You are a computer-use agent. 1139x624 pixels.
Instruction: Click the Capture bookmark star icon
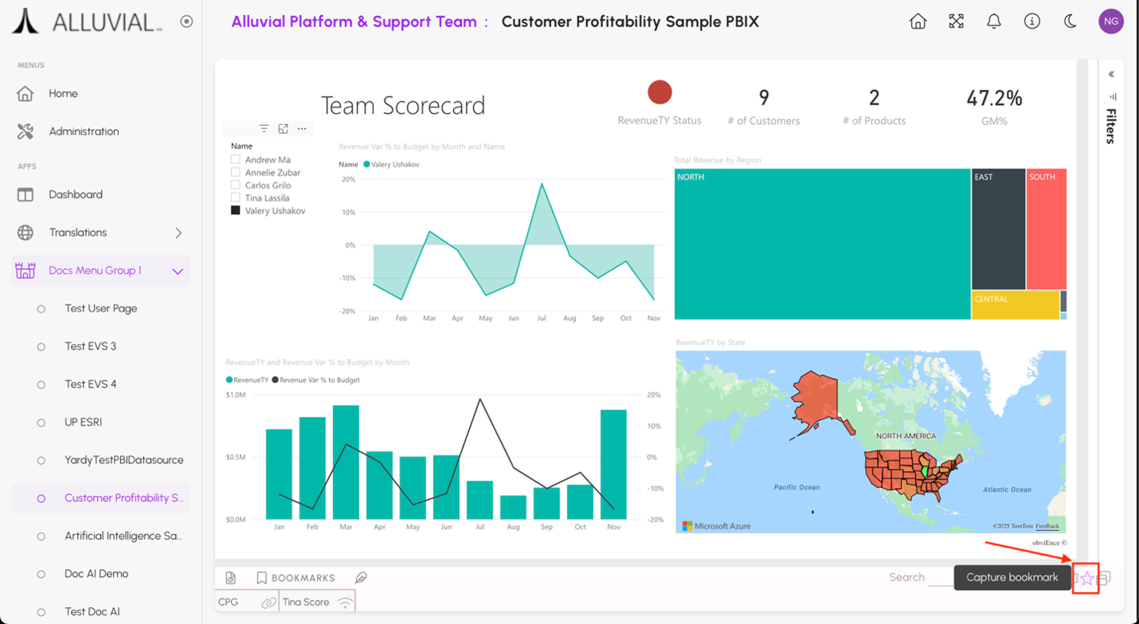[1086, 579]
